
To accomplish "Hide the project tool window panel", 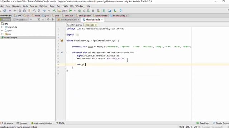I will pos(53,20).
